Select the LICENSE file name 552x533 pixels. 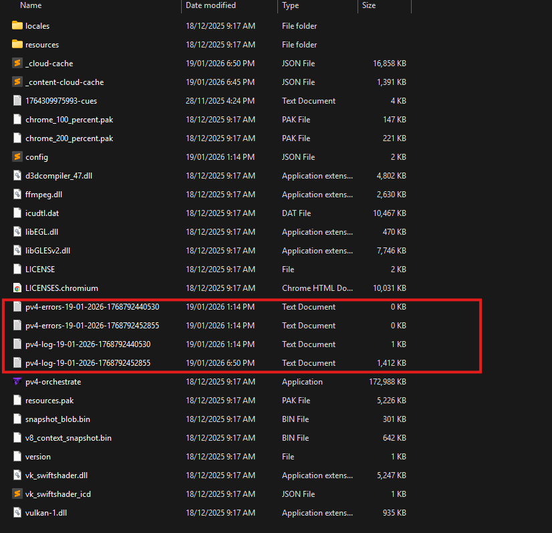[x=40, y=269]
